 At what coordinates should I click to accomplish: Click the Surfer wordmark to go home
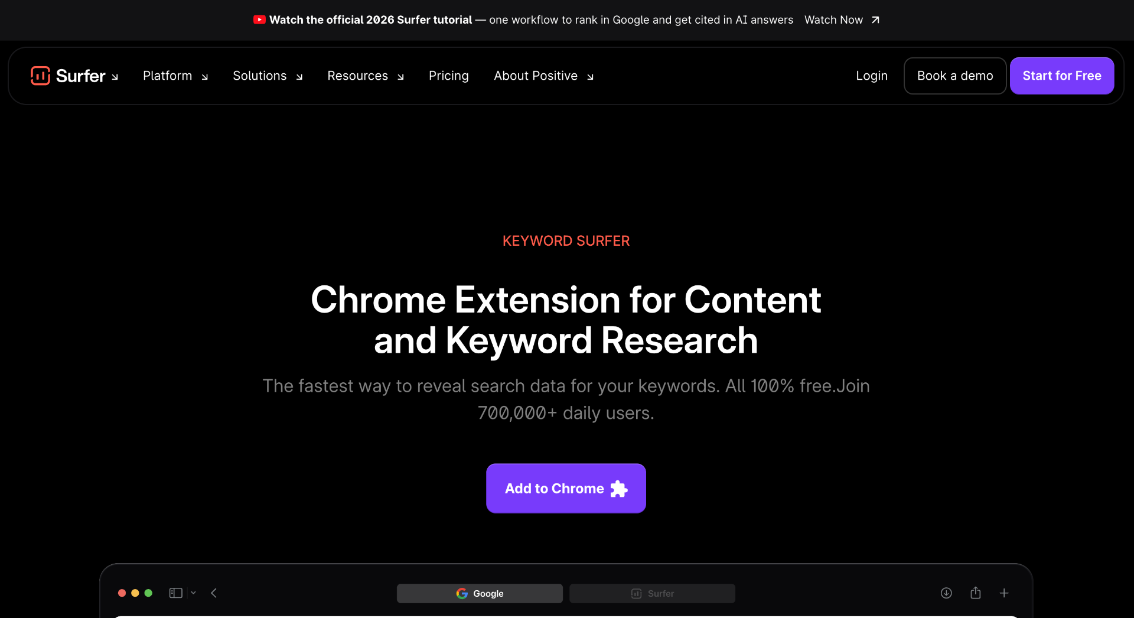pyautogui.click(x=80, y=76)
